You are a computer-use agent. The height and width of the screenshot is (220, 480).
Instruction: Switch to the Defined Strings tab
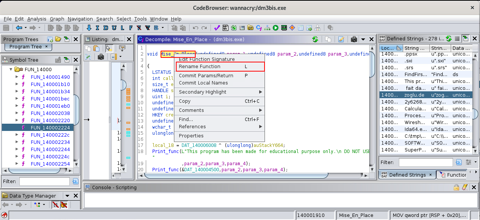(407, 175)
